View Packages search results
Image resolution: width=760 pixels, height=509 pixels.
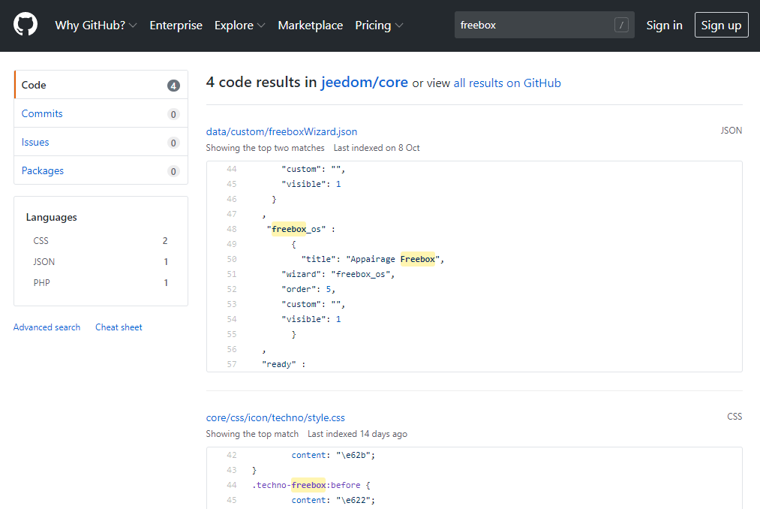pyautogui.click(x=101, y=171)
